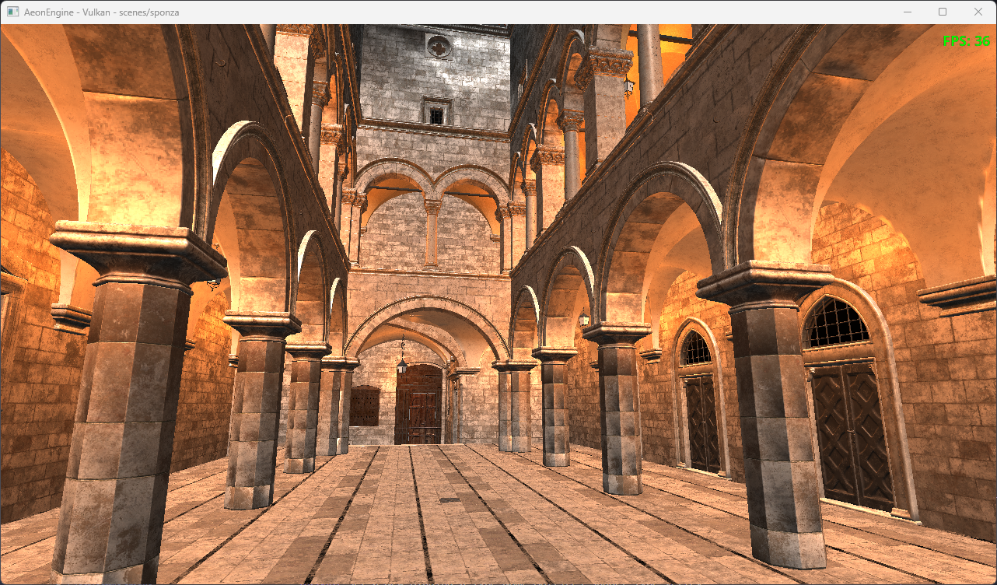Click the green FPS: 36 counter
This screenshot has height=585, width=997.
[966, 41]
